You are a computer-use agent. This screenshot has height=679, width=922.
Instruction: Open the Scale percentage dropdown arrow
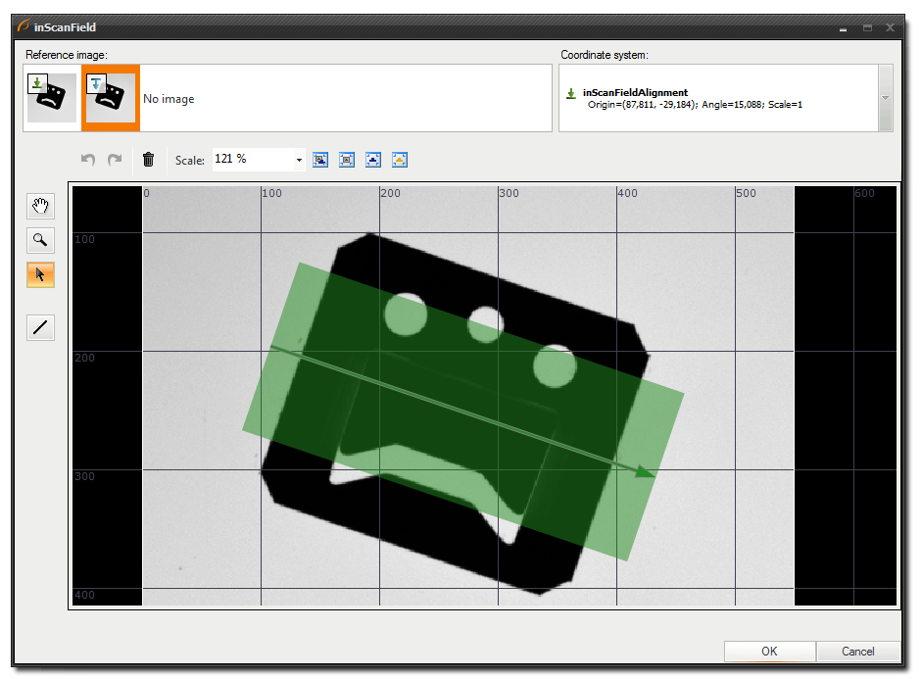click(299, 160)
